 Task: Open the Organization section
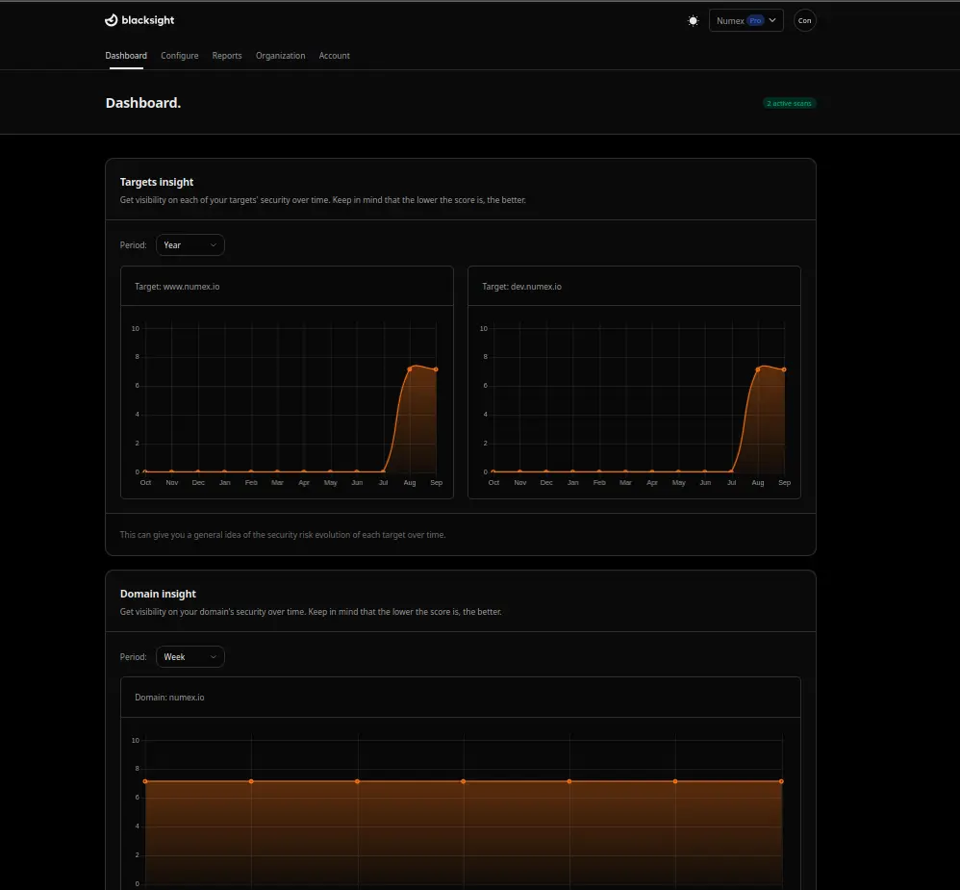coord(280,56)
